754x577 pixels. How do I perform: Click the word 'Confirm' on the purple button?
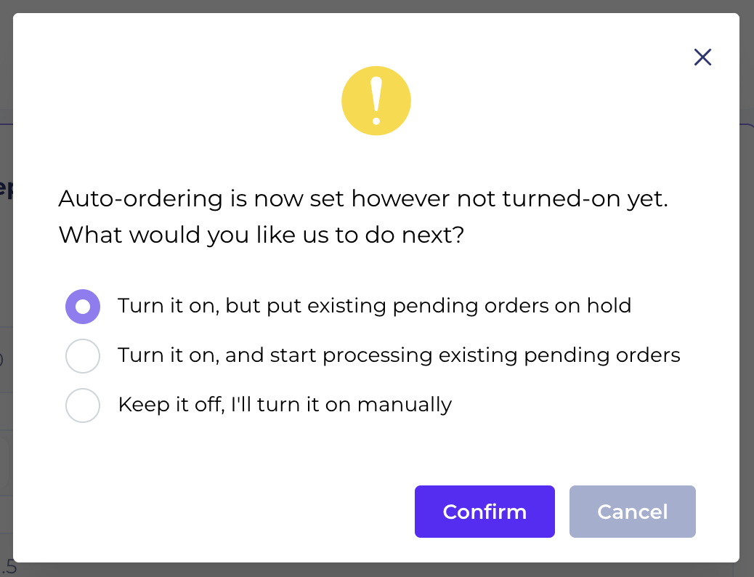(x=485, y=512)
